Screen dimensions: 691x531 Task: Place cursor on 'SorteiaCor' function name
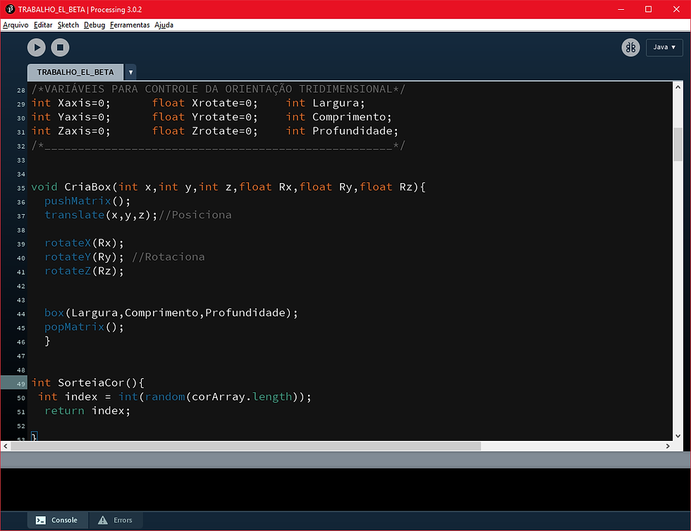[91, 383]
